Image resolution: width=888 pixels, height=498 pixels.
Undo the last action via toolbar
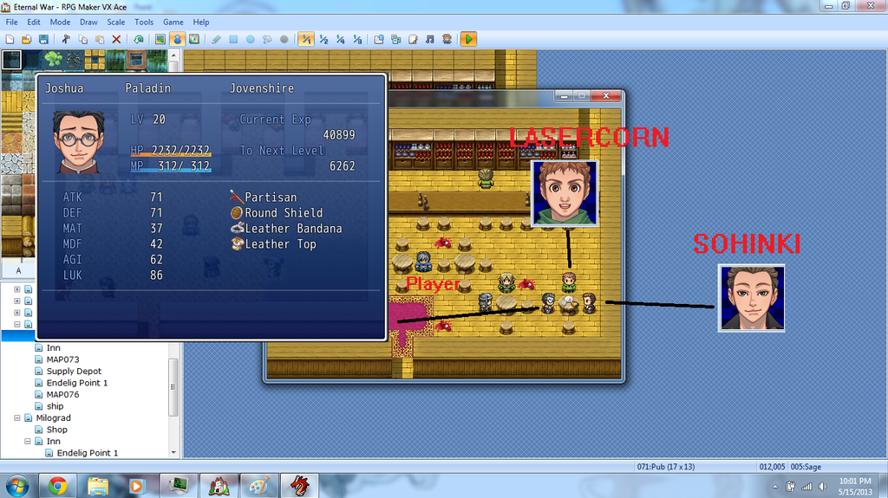(x=139, y=39)
